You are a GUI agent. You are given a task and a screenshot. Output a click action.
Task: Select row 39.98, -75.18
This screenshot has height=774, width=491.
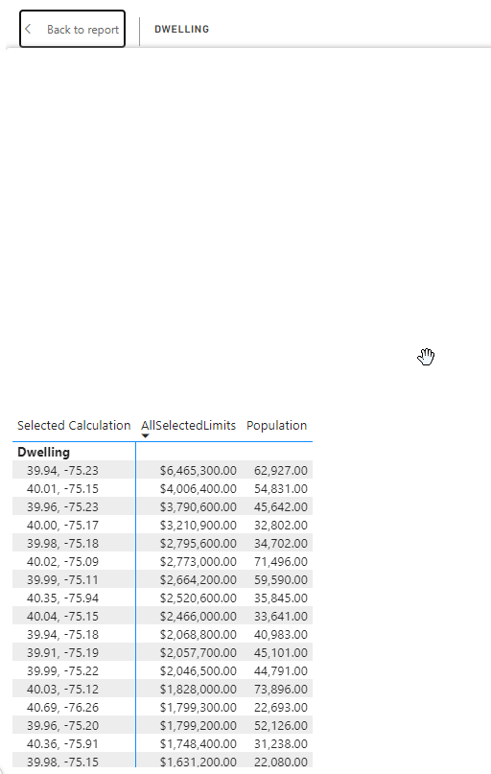tap(62, 544)
